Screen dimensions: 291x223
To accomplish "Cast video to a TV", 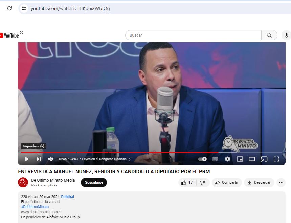I will click(x=264, y=159).
